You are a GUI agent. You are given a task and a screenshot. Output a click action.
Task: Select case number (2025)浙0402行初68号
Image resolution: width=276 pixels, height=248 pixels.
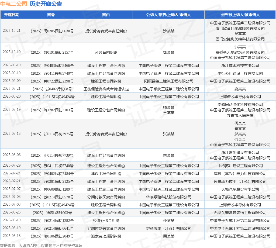(x=52, y=89)
